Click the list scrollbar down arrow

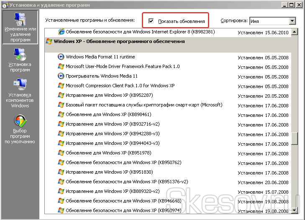(295, 210)
